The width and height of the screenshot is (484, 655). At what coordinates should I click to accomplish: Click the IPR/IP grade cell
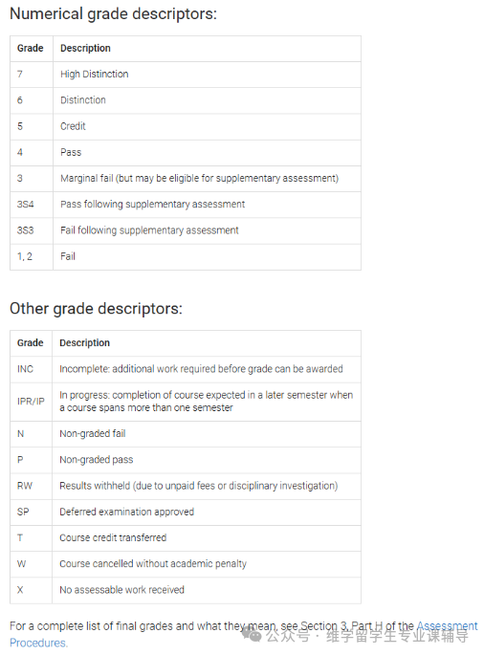pos(31,402)
